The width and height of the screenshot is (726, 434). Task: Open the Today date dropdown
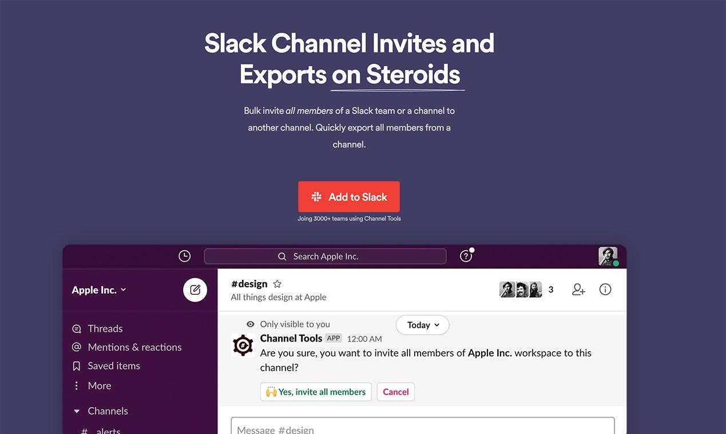tap(423, 325)
